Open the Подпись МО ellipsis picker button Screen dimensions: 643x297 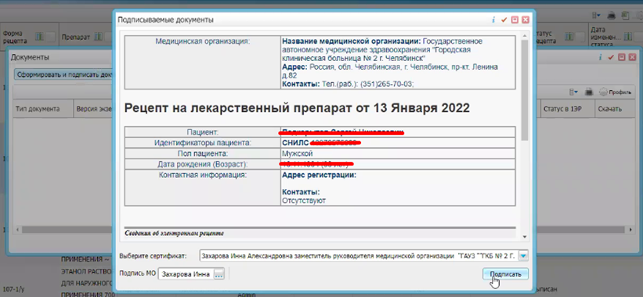[x=219, y=274]
